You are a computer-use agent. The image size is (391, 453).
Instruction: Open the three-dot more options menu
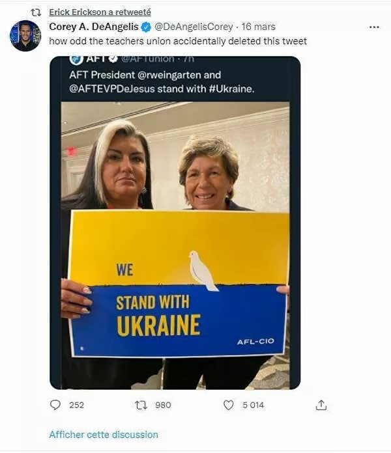click(x=374, y=27)
